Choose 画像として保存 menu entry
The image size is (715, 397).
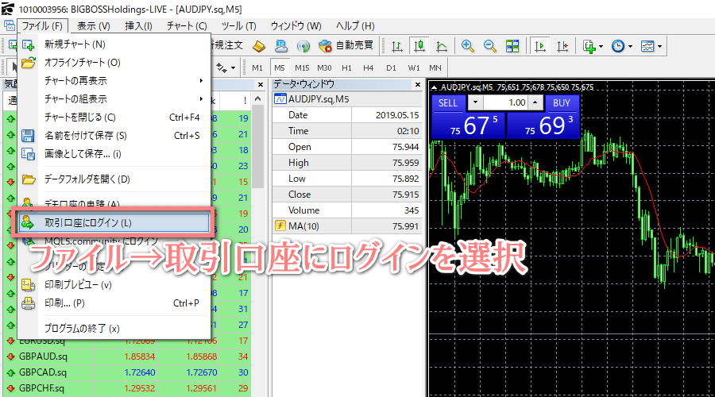114,153
